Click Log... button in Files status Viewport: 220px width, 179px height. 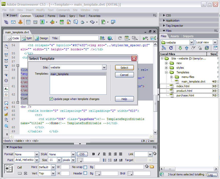pyautogui.click(x=212, y=175)
